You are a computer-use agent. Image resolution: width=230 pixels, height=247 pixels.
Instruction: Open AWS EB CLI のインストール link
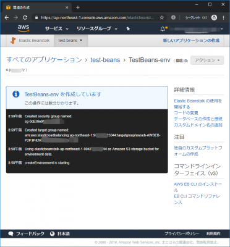click(198, 187)
